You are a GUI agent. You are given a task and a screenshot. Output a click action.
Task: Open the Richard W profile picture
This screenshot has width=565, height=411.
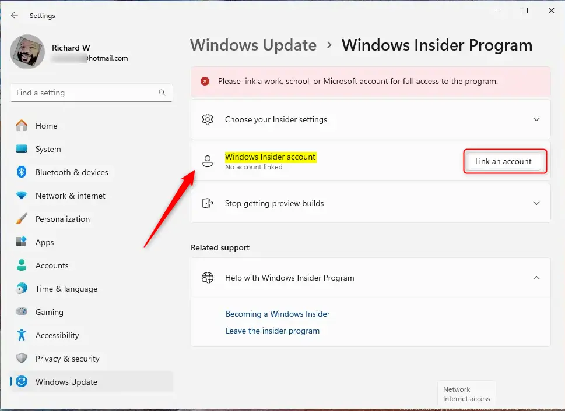click(27, 52)
